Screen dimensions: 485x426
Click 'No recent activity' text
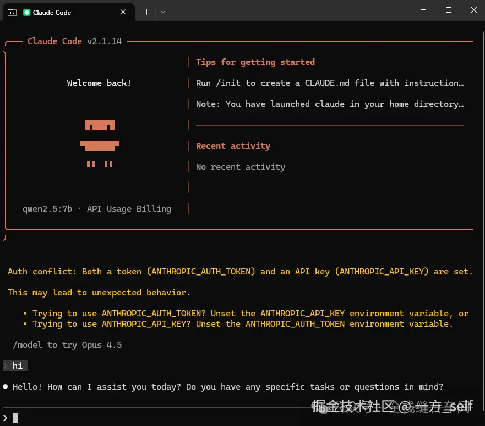click(x=241, y=167)
